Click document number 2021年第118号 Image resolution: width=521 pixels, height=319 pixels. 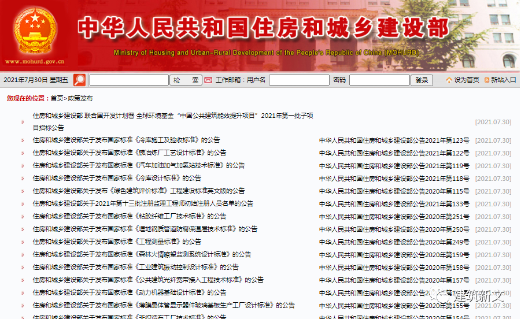[394, 179]
